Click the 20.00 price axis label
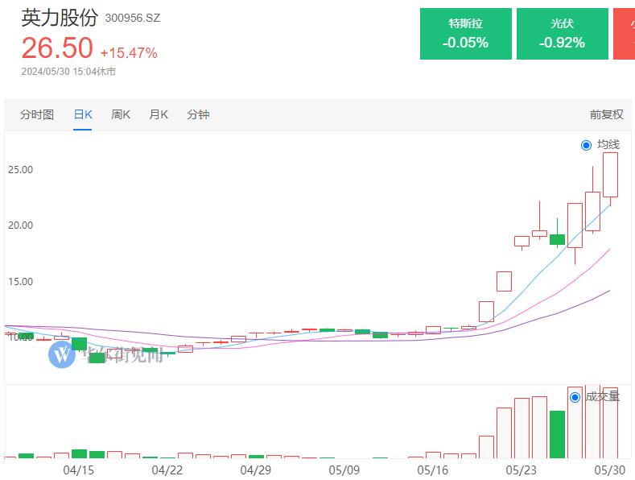The width and height of the screenshot is (635, 480). [20, 226]
